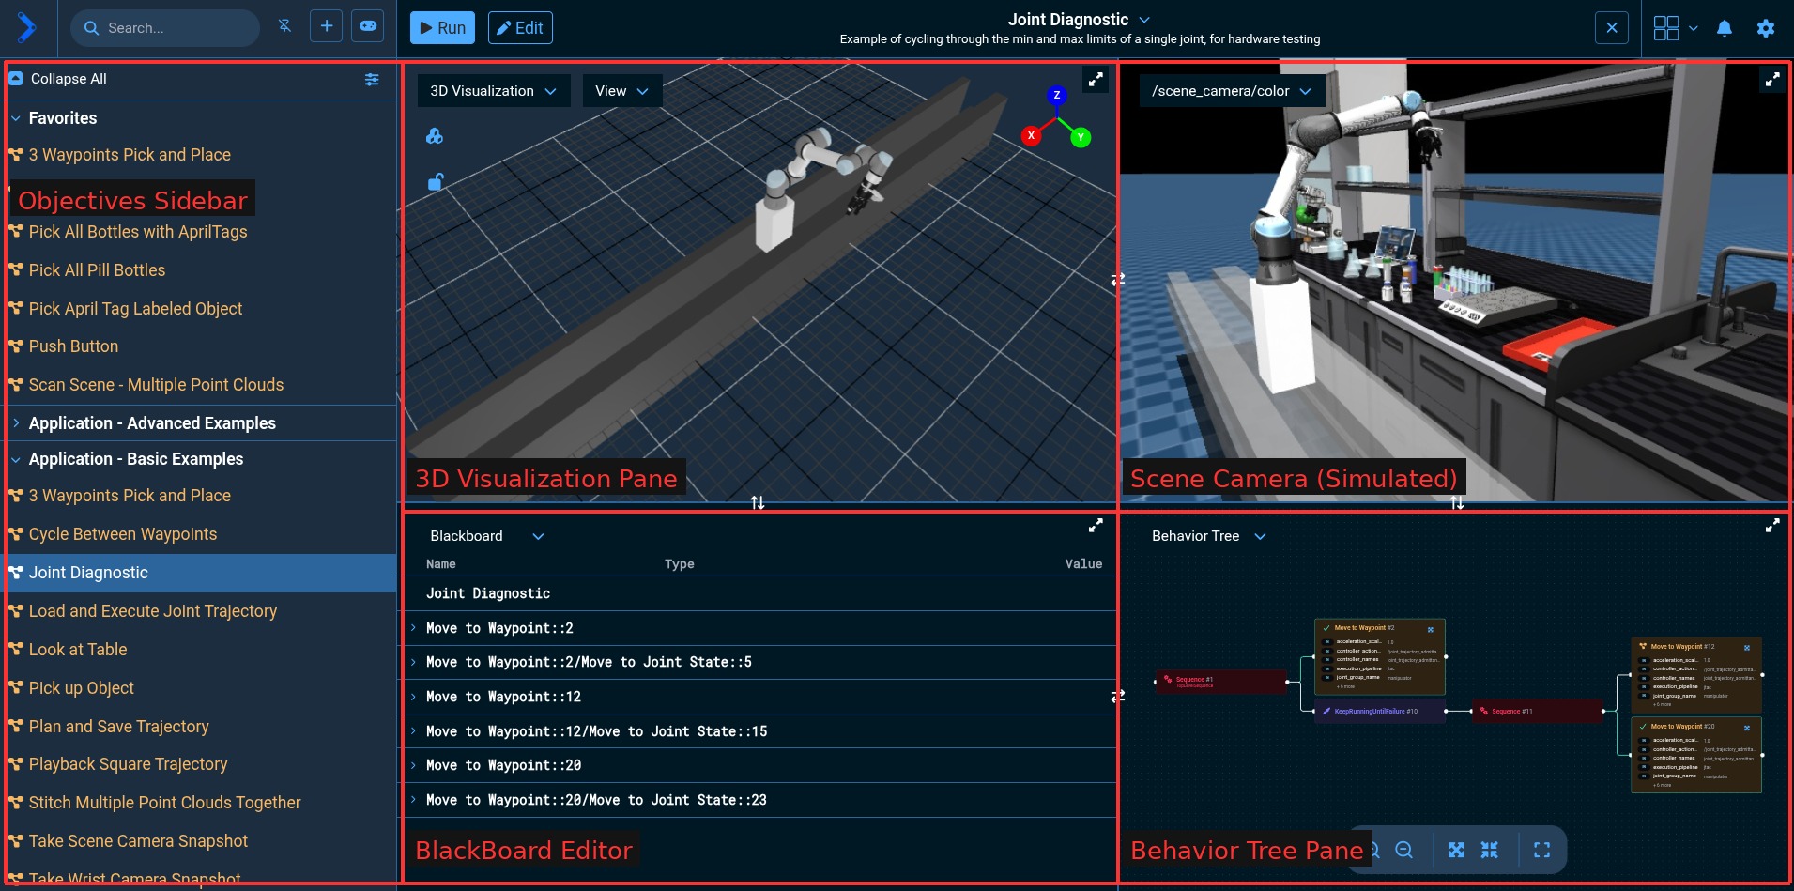Click the blue Z axis gizmo handle

click(1056, 95)
